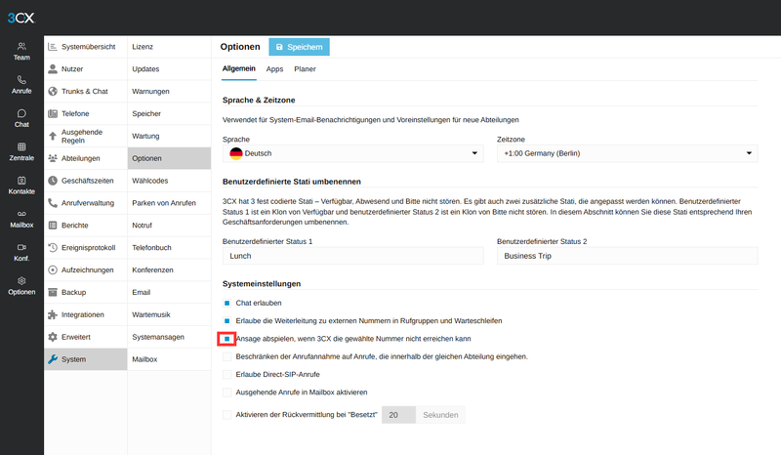781x455 pixels.
Task: Toggle Weiterleitung zu externen Nummern checkbox
Action: [227, 321]
